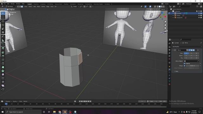This screenshot has width=203, height=114.
Task: Open the Face menu in viewport header
Action: tap(52, 6)
